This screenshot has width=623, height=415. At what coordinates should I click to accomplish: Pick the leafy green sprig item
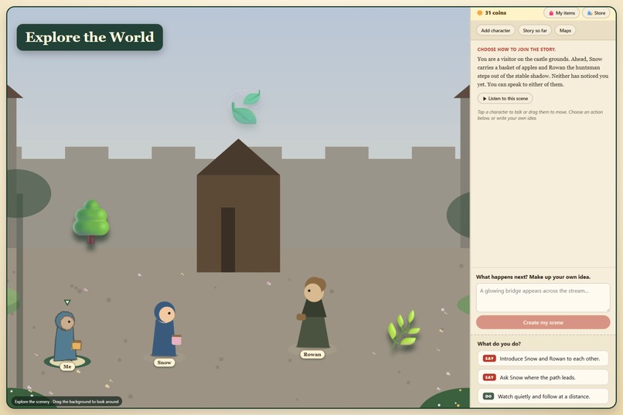[403, 330]
